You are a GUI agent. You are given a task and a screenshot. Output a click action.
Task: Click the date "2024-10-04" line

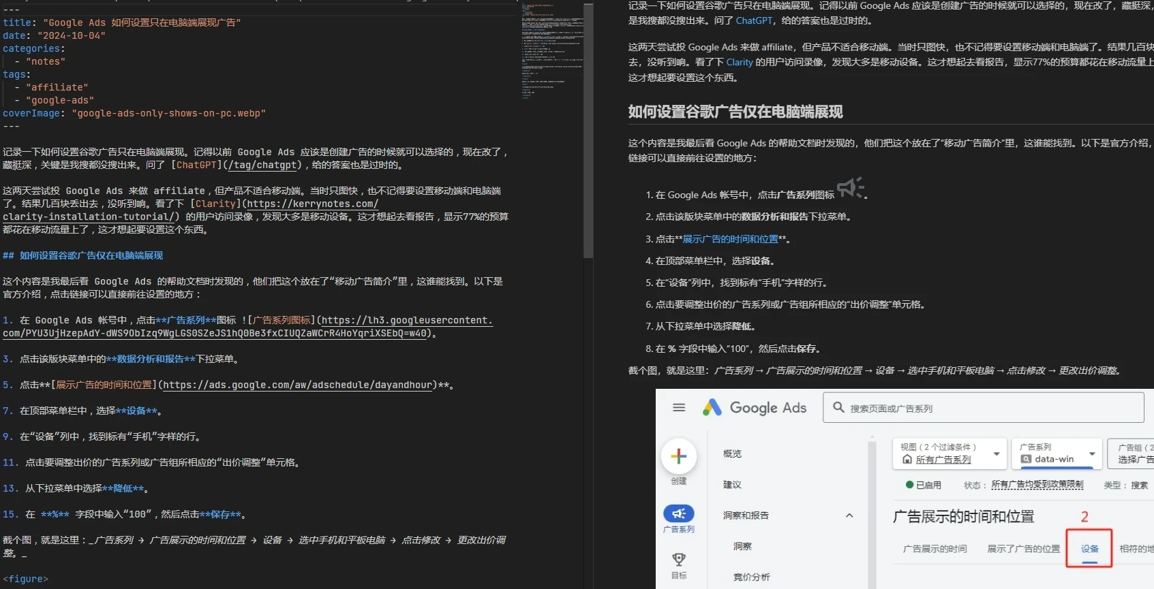(x=55, y=35)
